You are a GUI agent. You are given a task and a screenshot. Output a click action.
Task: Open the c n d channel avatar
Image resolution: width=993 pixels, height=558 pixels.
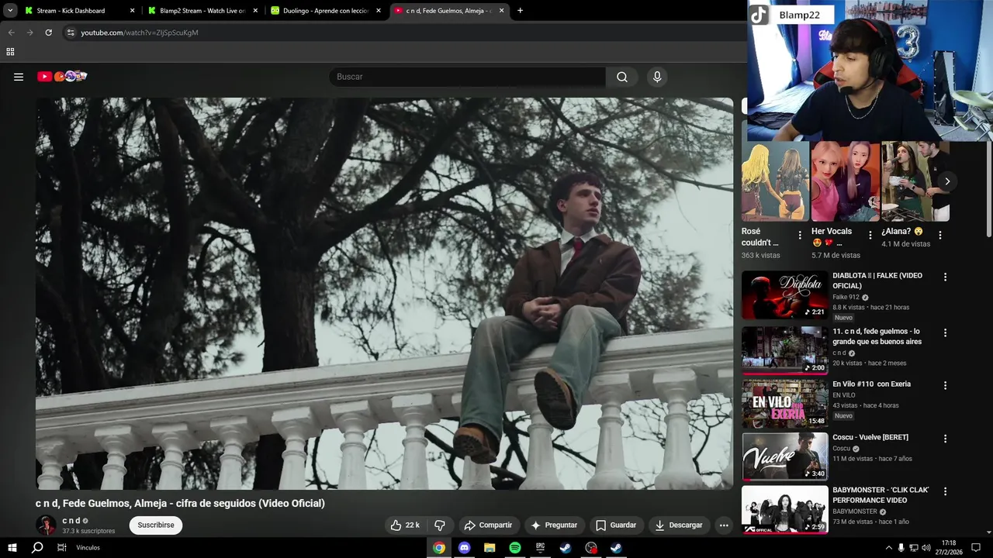coord(47,525)
